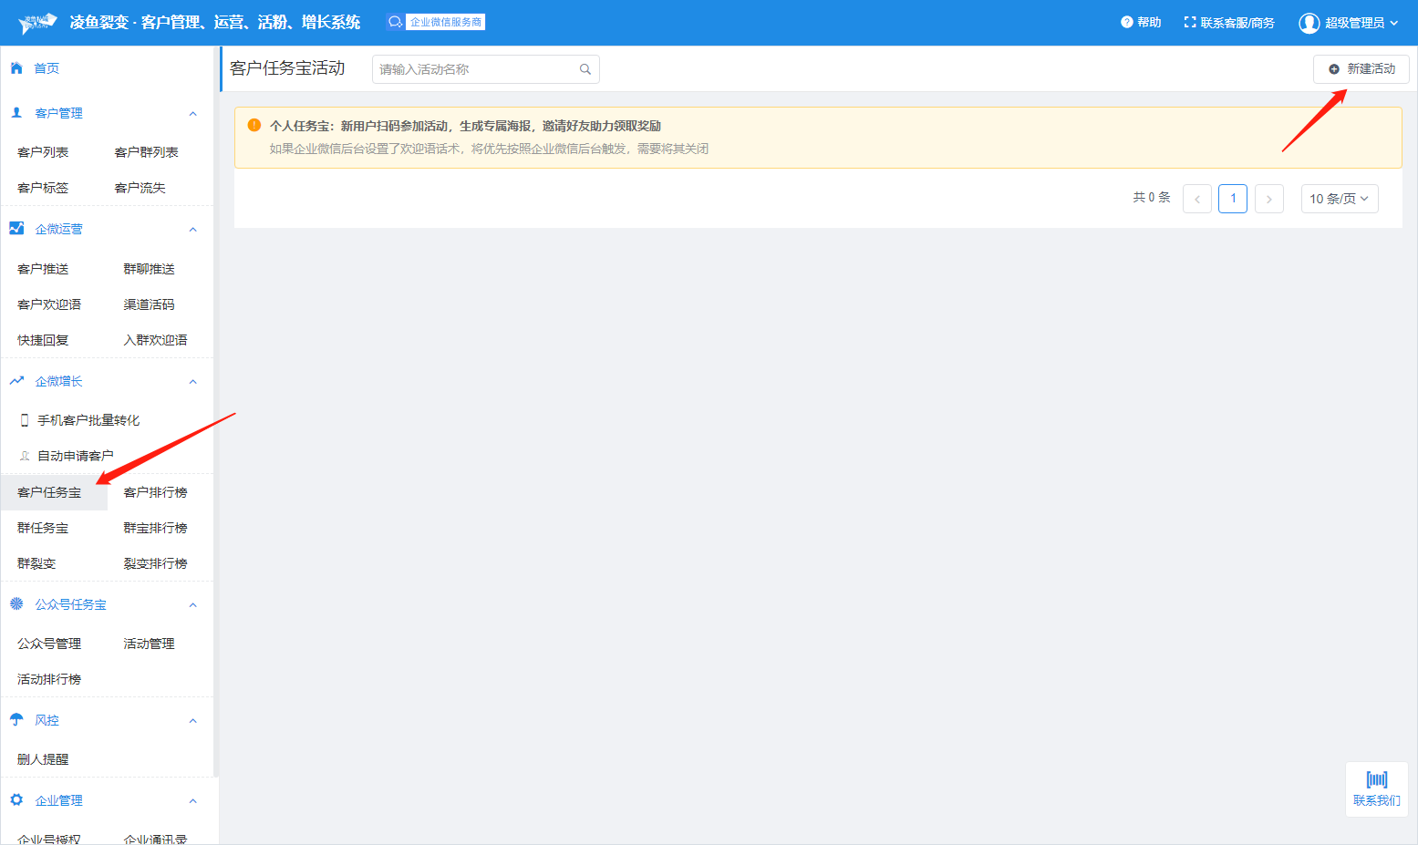This screenshot has height=845, width=1418.
Task: Click the 新建活动 button
Action: pos(1361,69)
